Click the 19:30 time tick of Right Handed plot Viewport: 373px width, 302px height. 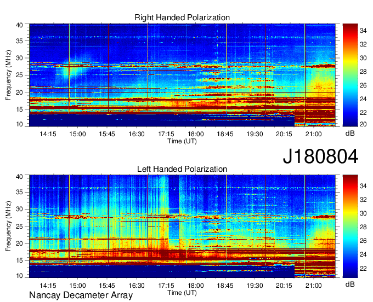[255, 134]
